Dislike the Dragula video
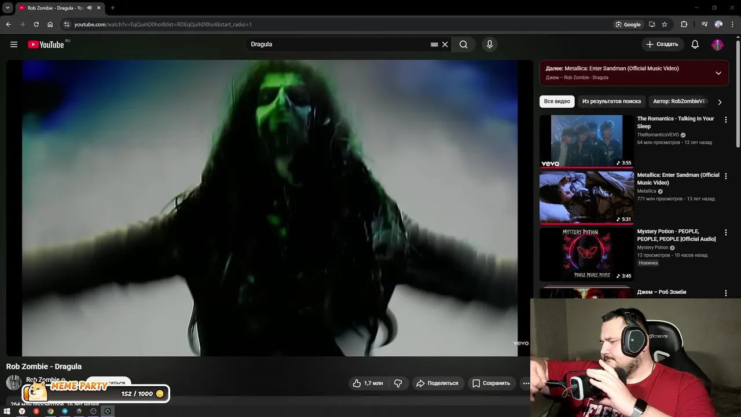Image resolution: width=741 pixels, height=417 pixels. coord(398,383)
